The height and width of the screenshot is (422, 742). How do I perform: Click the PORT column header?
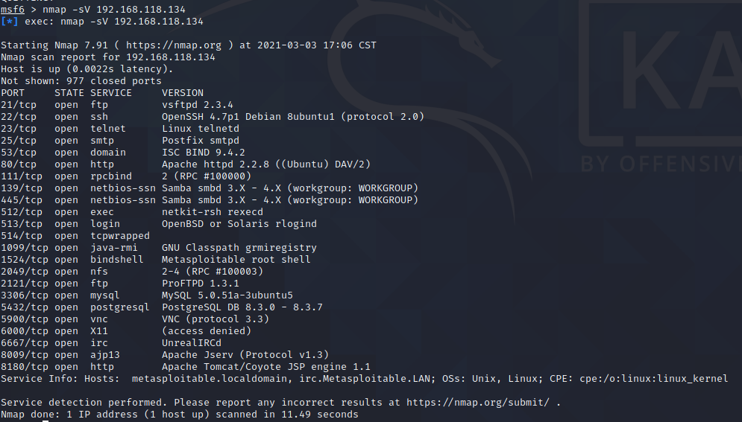pos(12,93)
